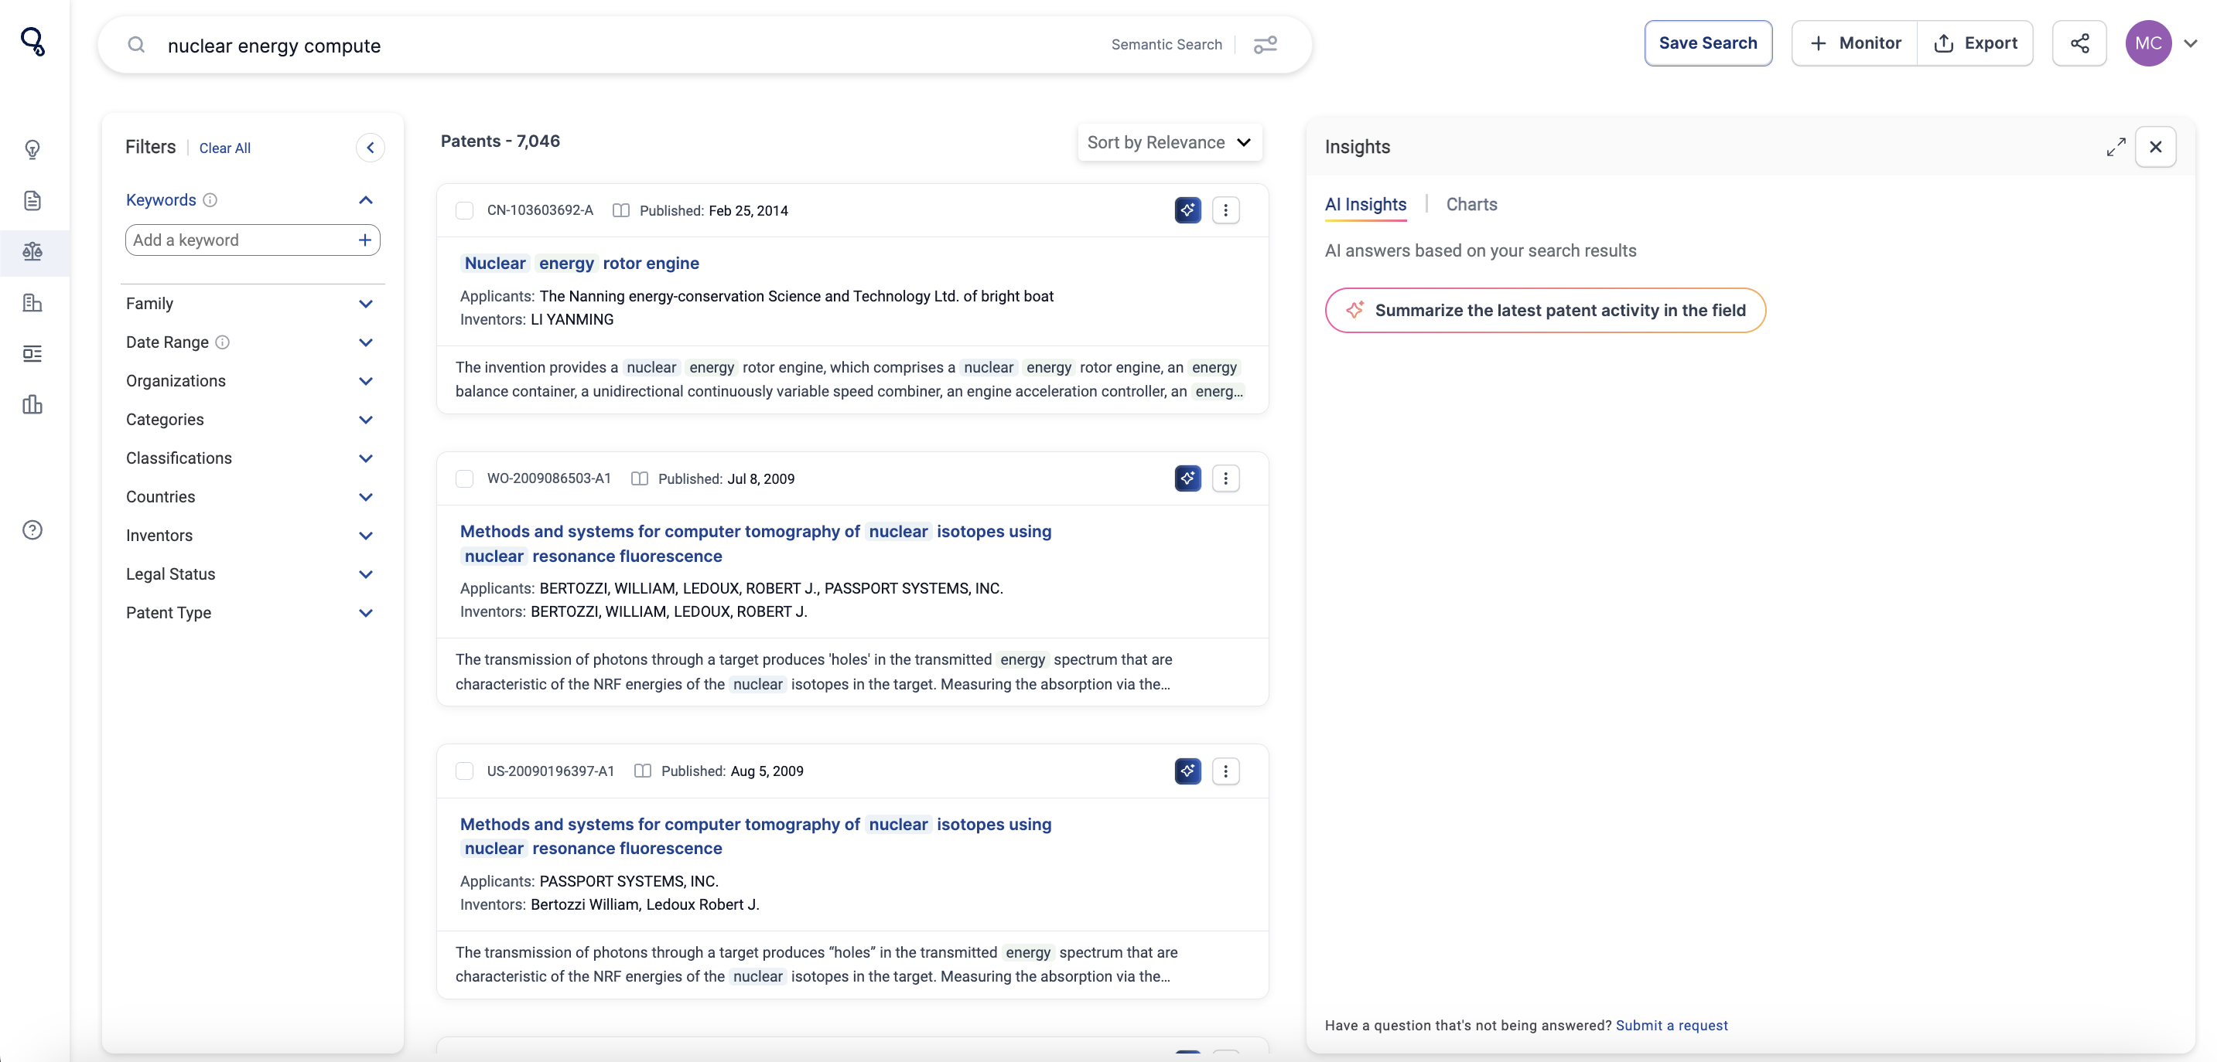Open the organizations building icon in sidebar

point(32,303)
